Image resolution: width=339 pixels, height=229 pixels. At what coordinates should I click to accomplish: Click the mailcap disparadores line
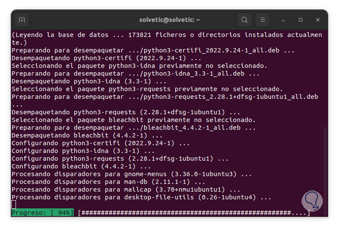point(126,189)
